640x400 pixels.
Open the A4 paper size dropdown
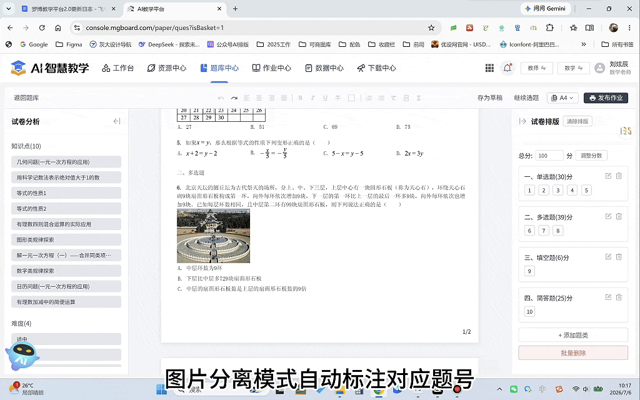(563, 98)
